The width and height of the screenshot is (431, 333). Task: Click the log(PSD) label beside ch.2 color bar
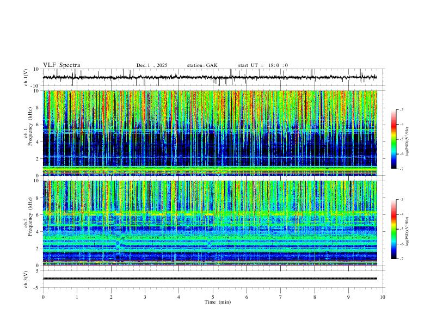tap(408, 231)
